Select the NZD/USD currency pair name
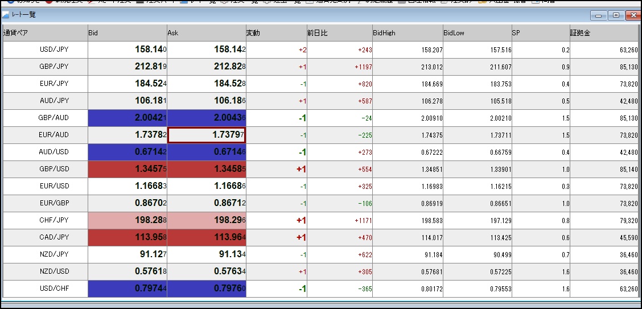The height and width of the screenshot is (309, 642). coord(54,271)
